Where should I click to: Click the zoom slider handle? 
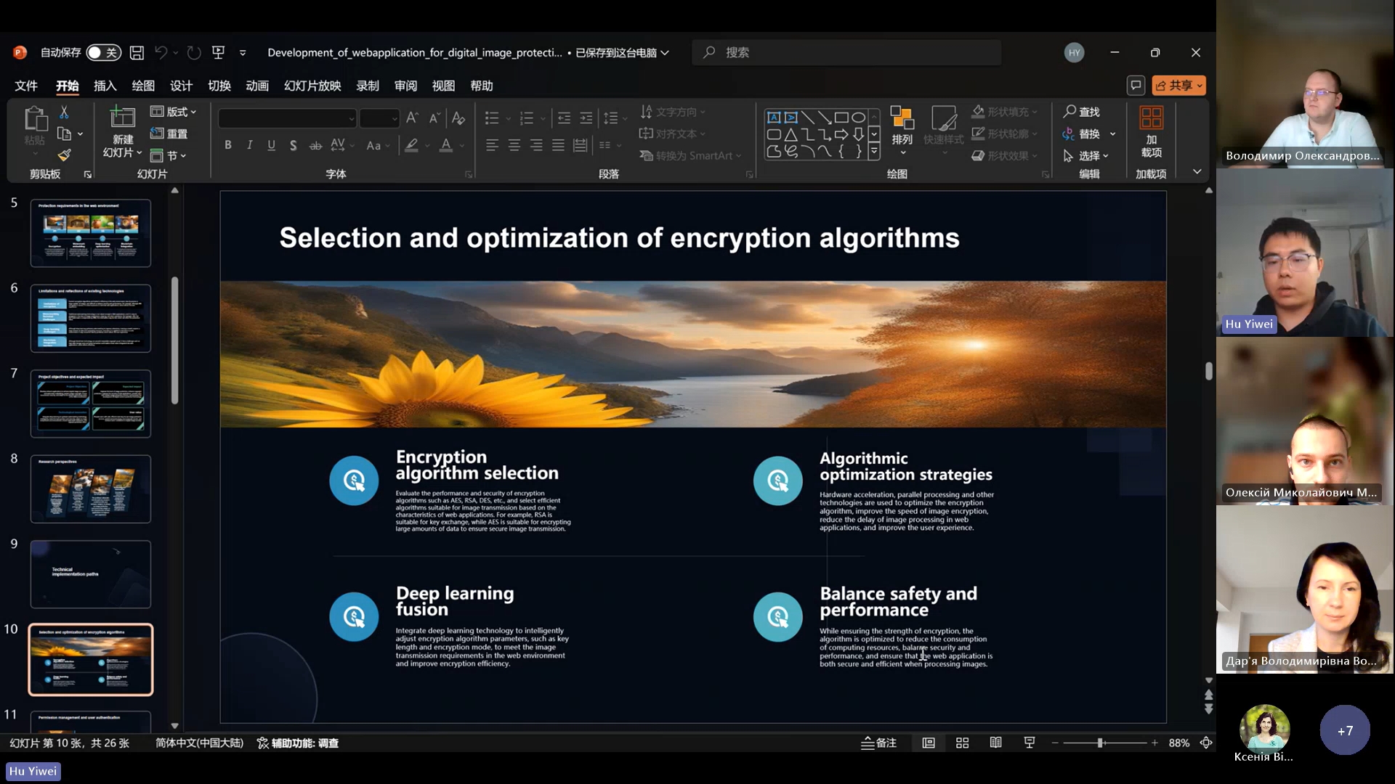click(x=1100, y=743)
